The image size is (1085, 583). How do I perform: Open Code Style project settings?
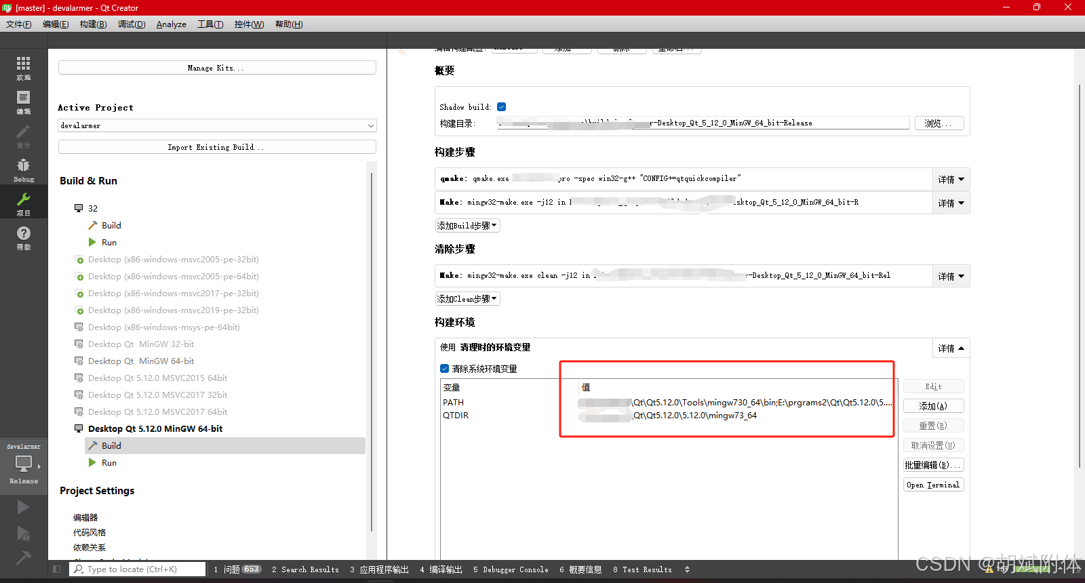coord(90,532)
